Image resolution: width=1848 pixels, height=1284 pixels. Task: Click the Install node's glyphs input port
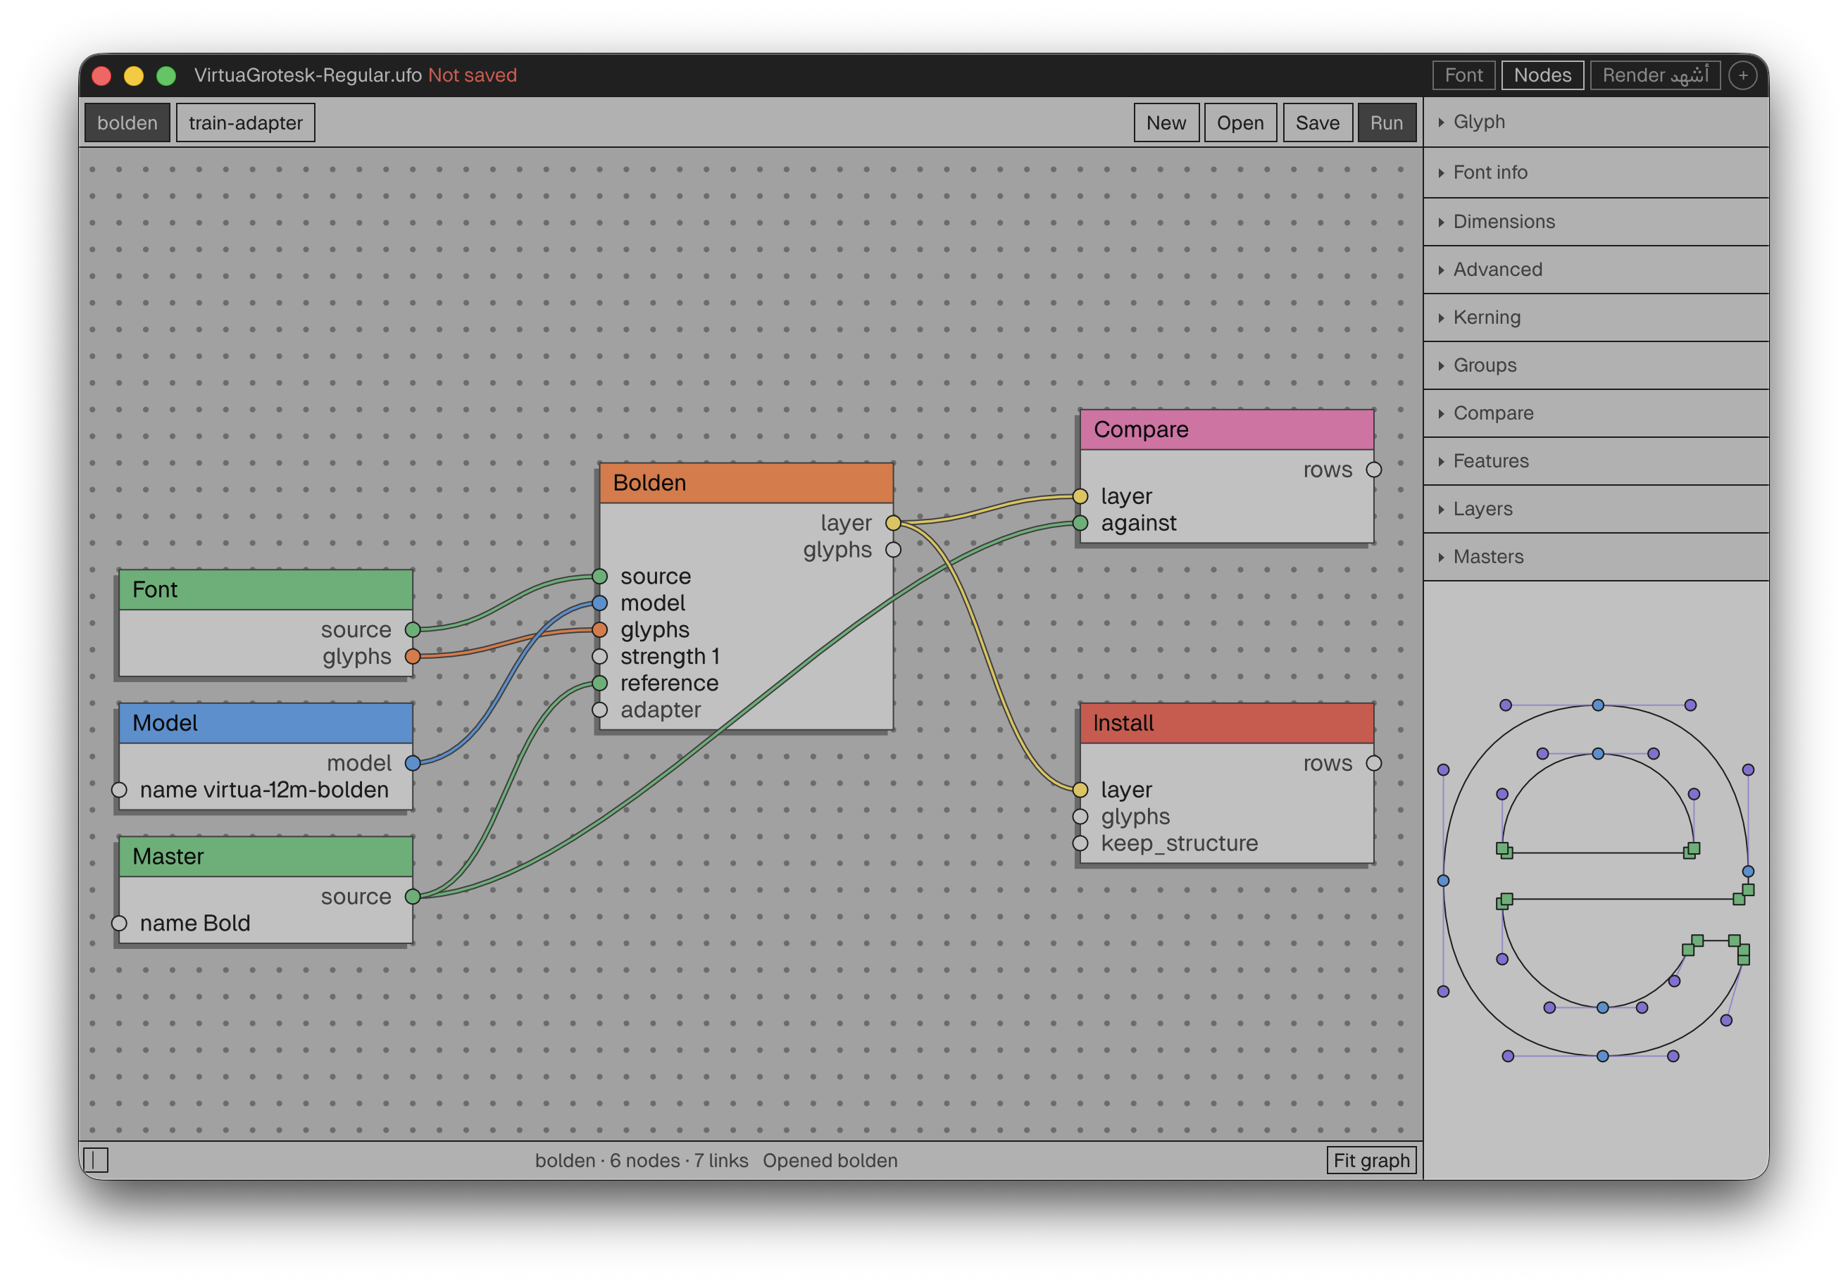click(1080, 817)
